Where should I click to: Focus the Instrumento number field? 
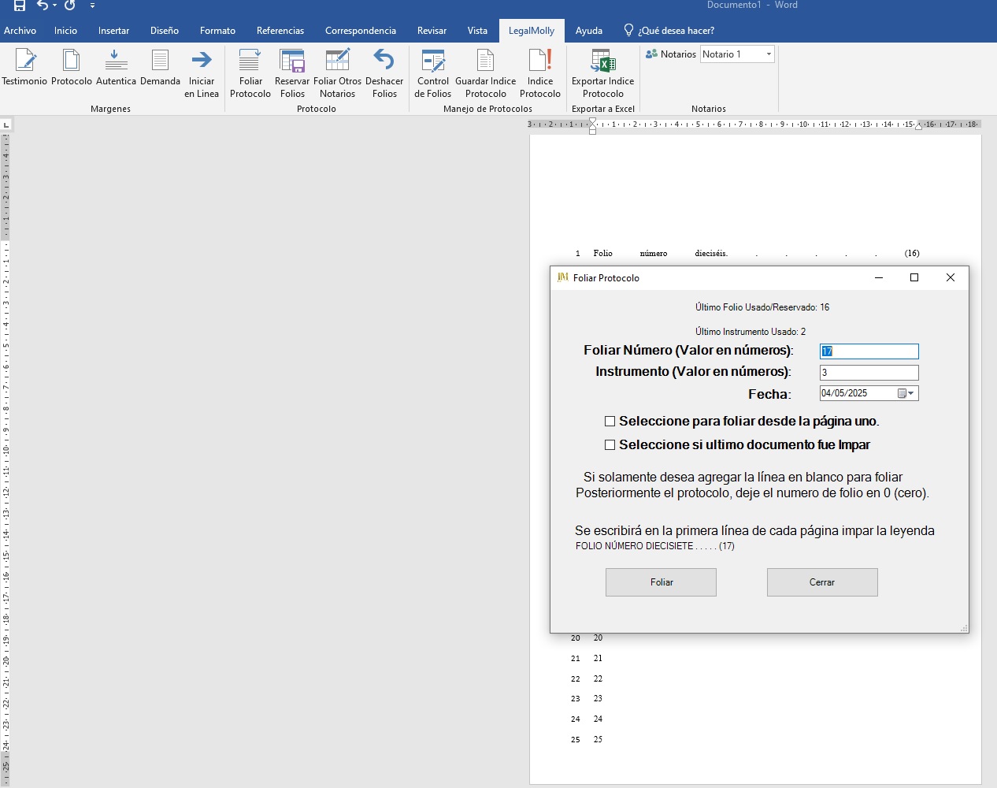pos(869,373)
